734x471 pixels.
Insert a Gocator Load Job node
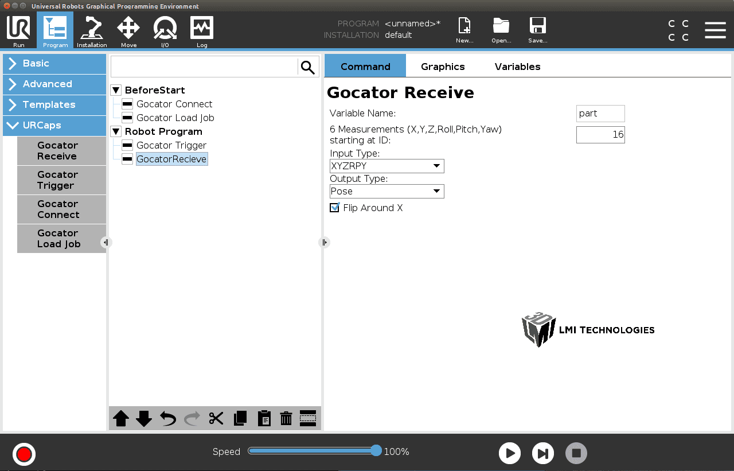point(61,239)
